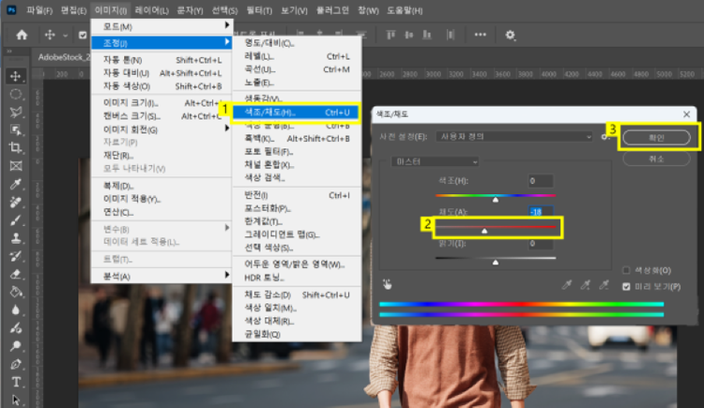Choose 반전(I) invert menu item
Screen dimensions: 704x408
[x=297, y=195]
